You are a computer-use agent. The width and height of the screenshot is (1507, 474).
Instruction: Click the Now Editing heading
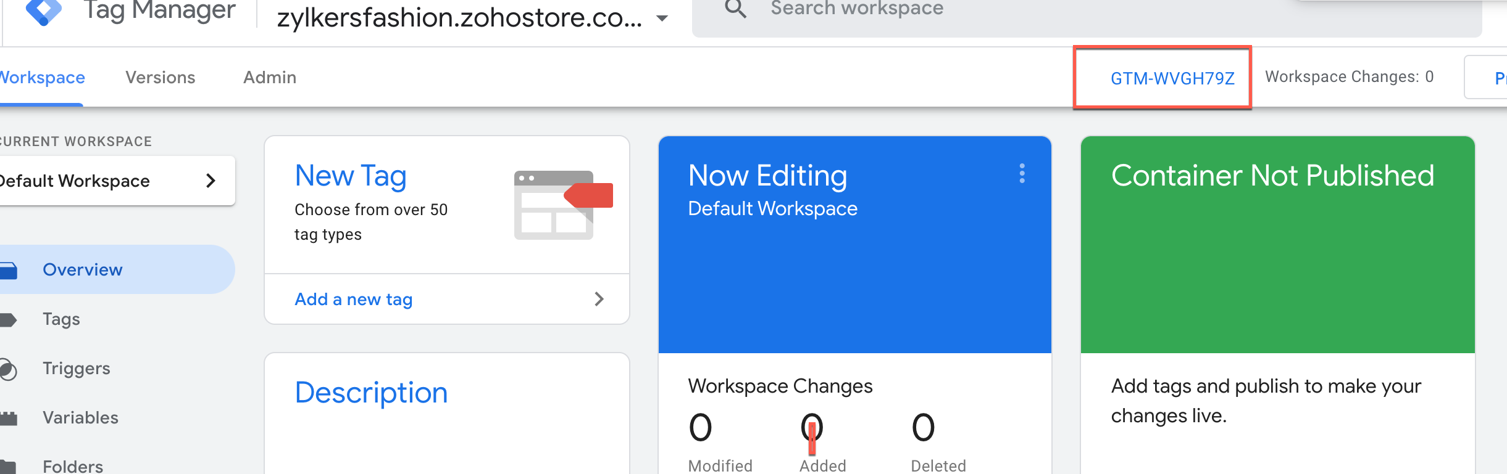(x=767, y=176)
